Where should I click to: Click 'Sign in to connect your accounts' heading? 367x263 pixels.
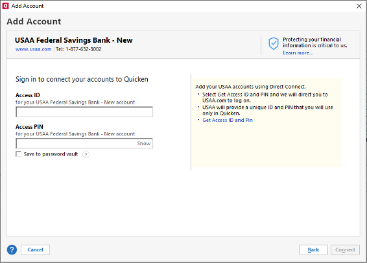tap(82, 79)
